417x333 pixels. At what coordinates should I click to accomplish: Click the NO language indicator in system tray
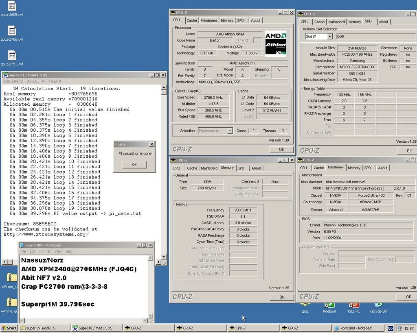[x=391, y=328]
